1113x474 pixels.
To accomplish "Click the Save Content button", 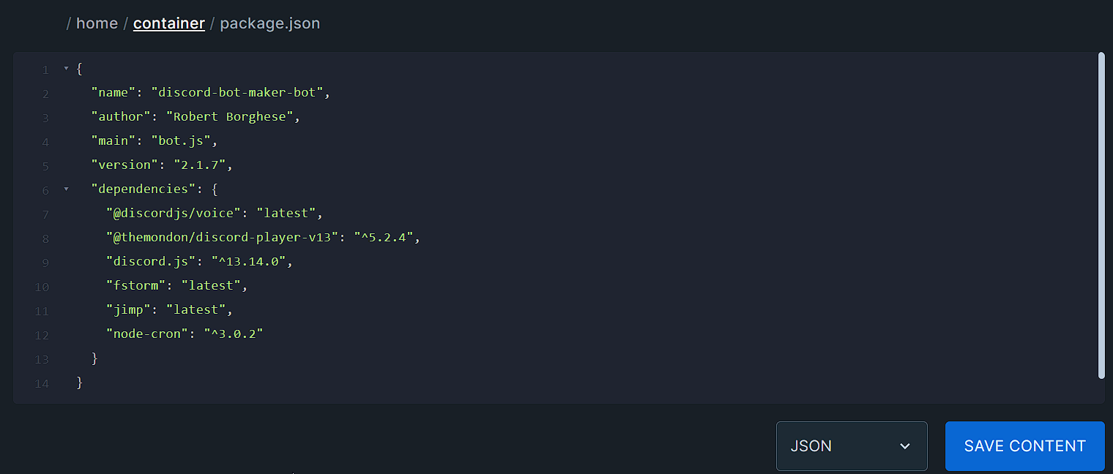I will click(1024, 446).
